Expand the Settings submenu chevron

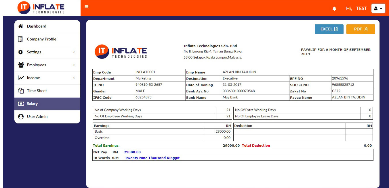(x=74, y=52)
